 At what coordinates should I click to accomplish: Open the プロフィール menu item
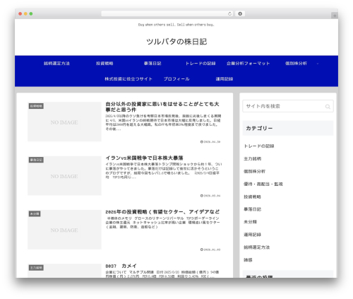176,79
